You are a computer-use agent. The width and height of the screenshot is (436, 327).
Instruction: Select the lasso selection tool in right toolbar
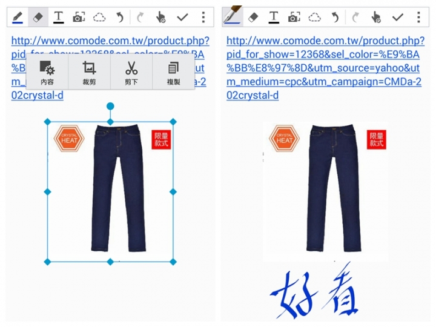coord(314,17)
